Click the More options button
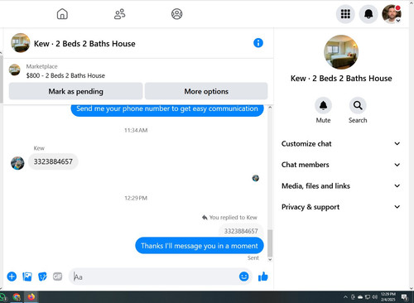Viewport: 414px width, 303px height. [x=206, y=91]
